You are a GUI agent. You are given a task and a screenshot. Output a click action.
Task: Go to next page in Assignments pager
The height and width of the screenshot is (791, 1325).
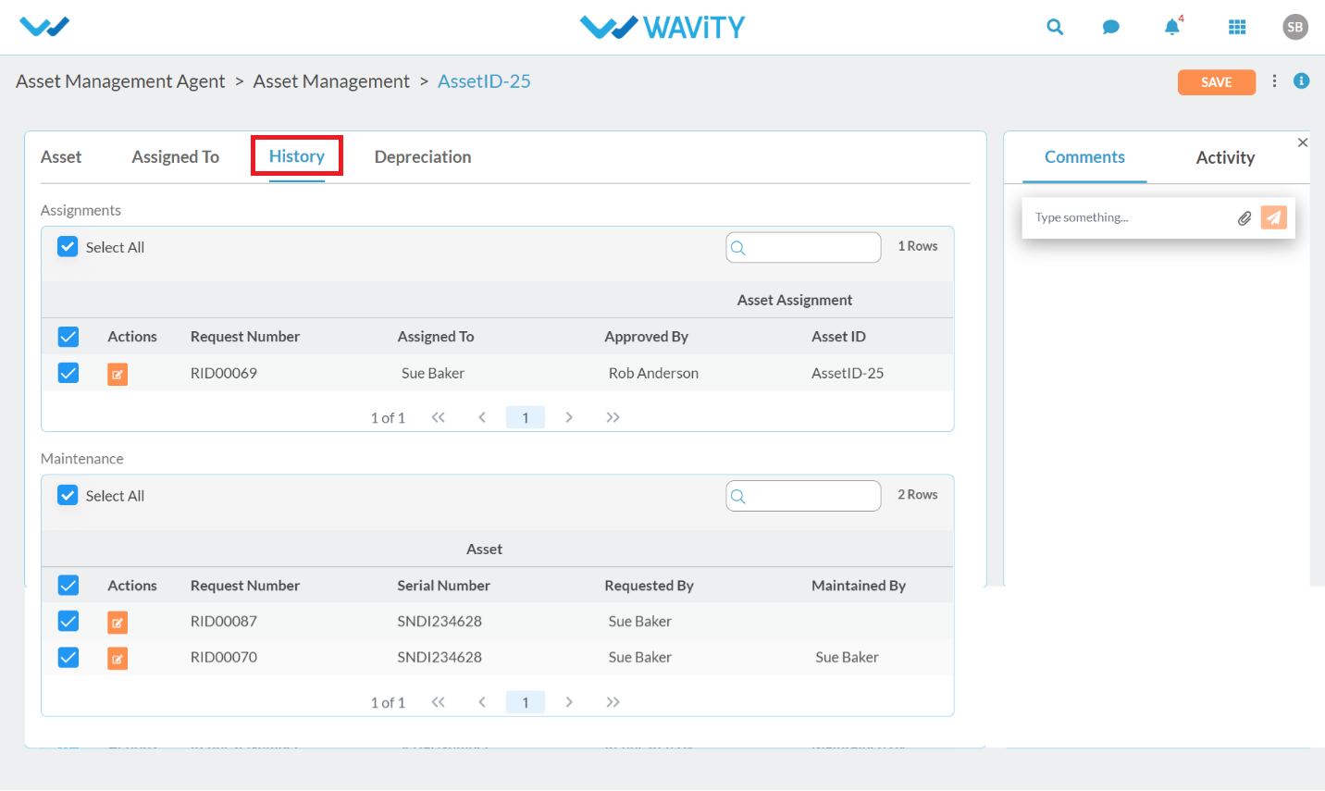point(569,417)
